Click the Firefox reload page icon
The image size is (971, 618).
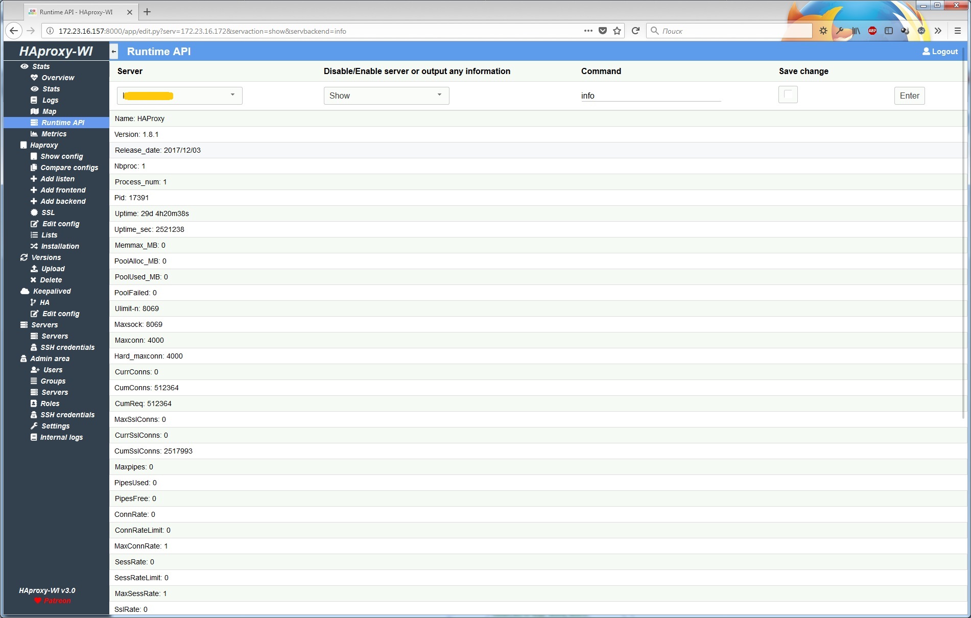635,31
